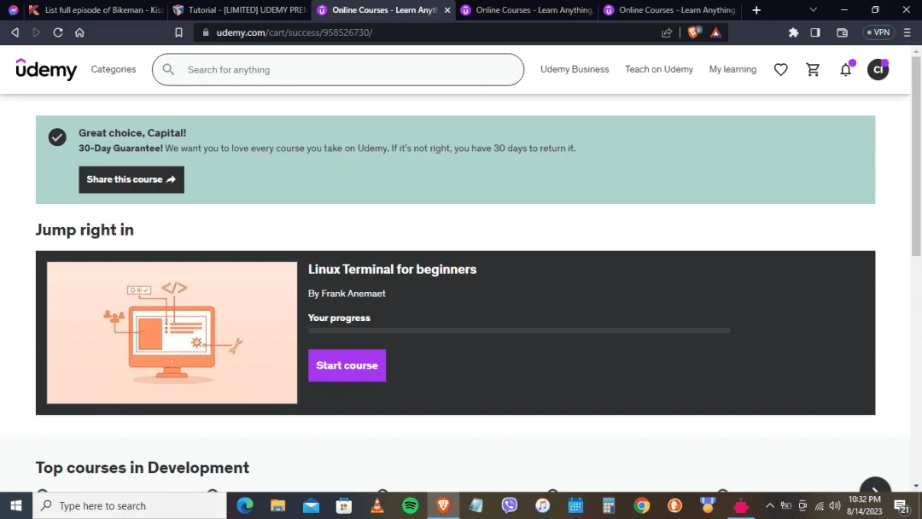Open a new browser tab
Image resolution: width=922 pixels, height=519 pixels.
click(x=756, y=10)
